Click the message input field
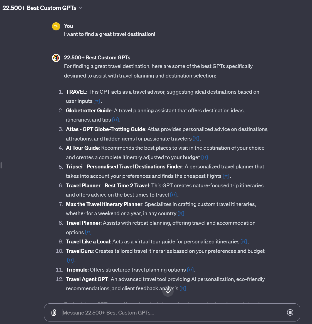This screenshot has width=312, height=324. [173, 313]
